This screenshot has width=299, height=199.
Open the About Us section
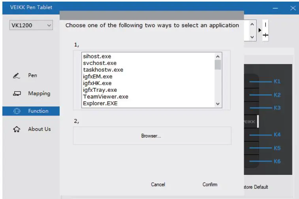coord(39,129)
